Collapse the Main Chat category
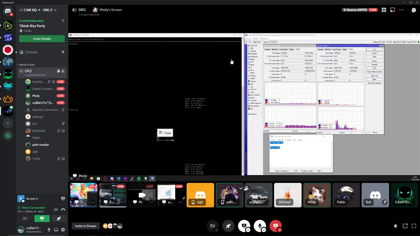420x236 pixels. pyautogui.click(x=27, y=65)
